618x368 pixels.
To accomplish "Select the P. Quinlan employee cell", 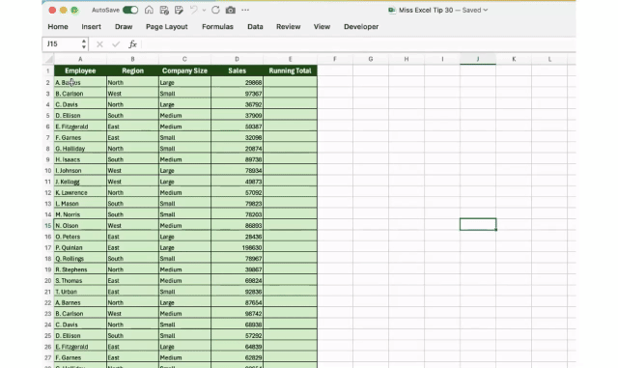I will tap(80, 247).
